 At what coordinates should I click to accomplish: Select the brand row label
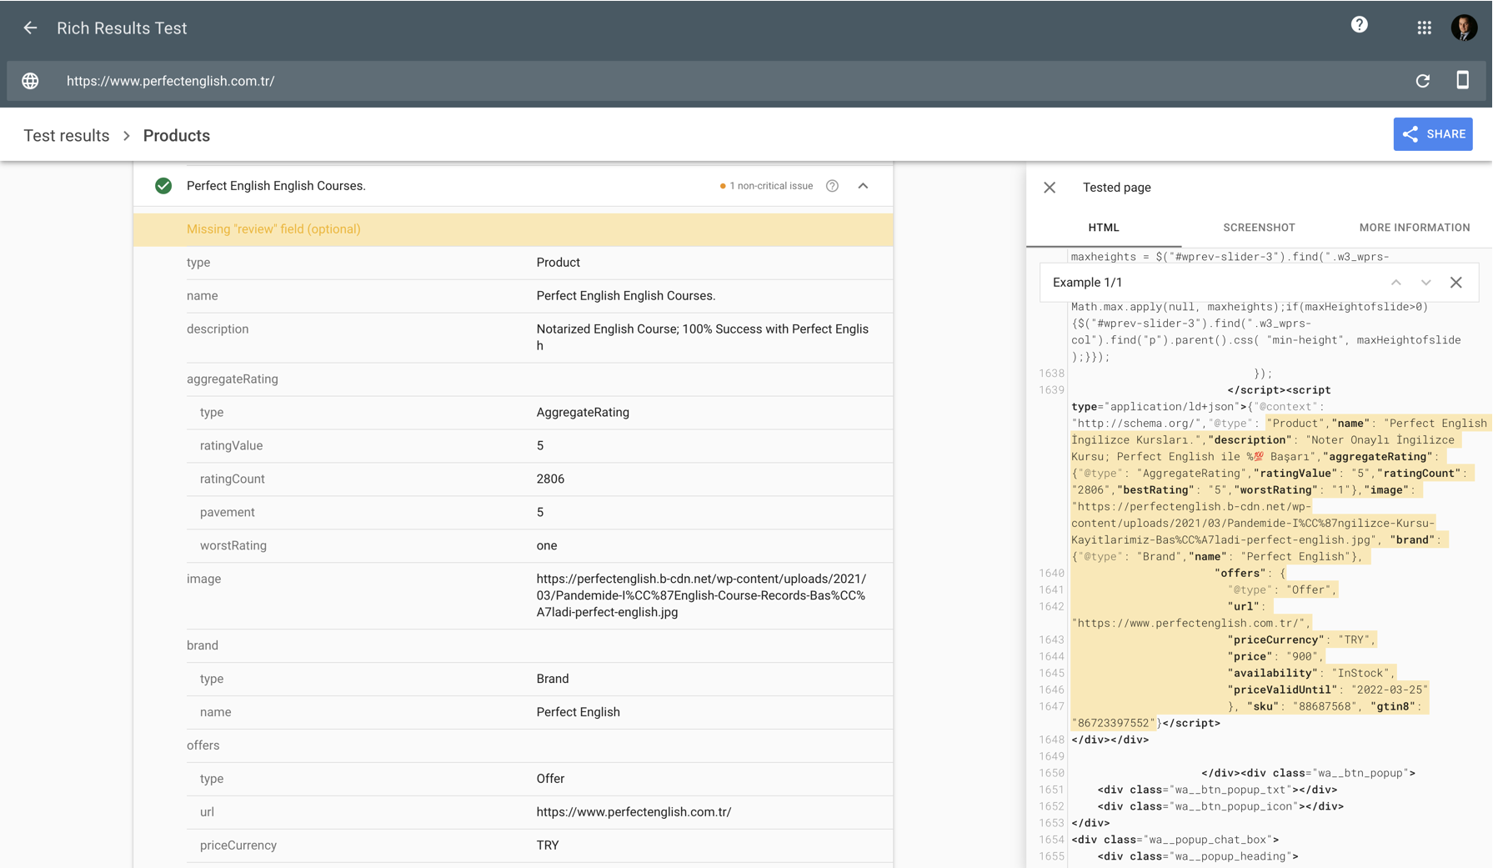click(x=203, y=646)
